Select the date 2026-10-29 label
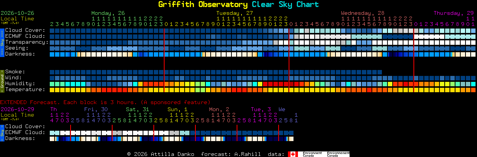 click(17, 109)
